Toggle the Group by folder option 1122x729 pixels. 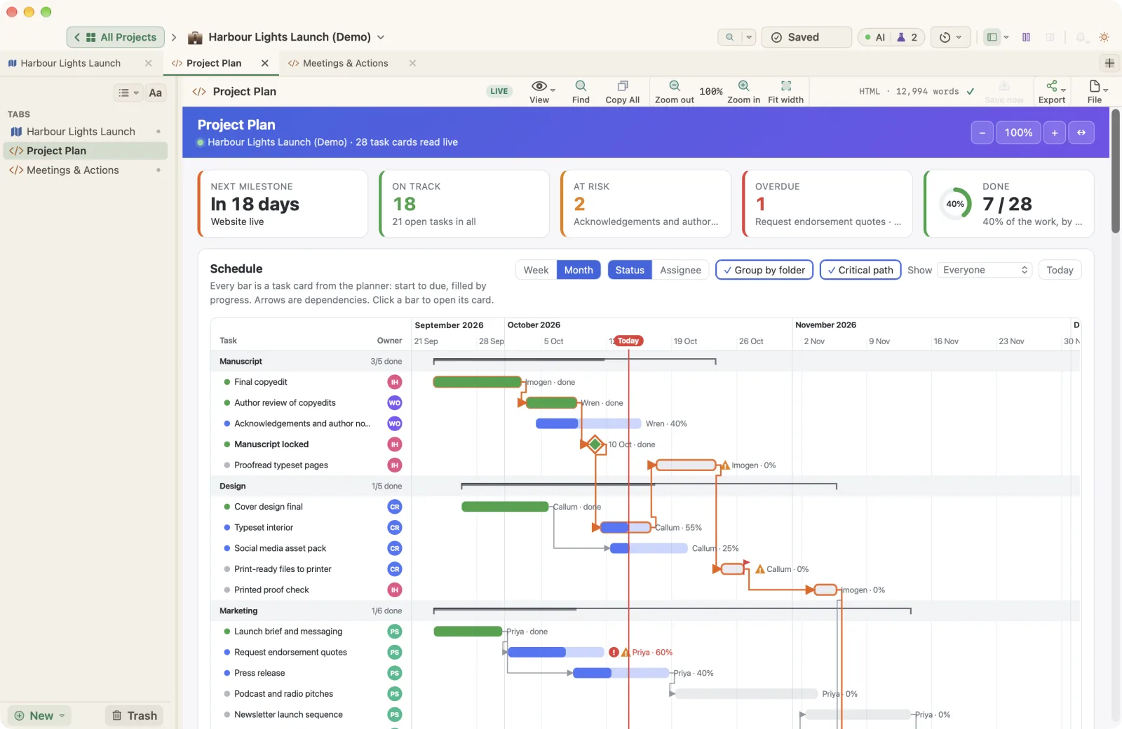(x=764, y=270)
